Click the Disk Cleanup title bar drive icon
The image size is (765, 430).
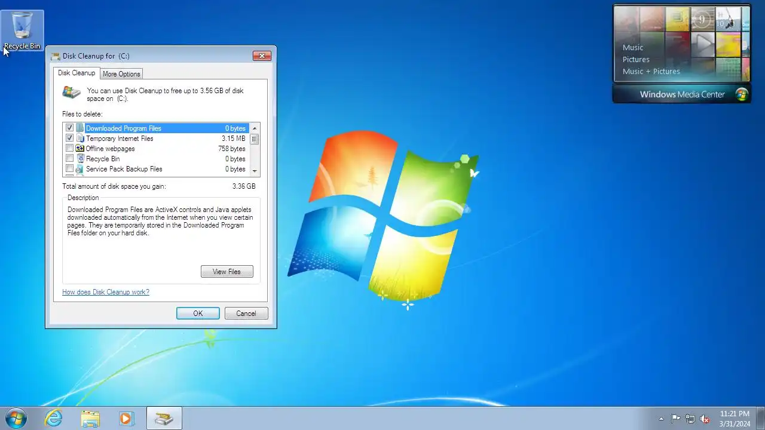[56, 56]
